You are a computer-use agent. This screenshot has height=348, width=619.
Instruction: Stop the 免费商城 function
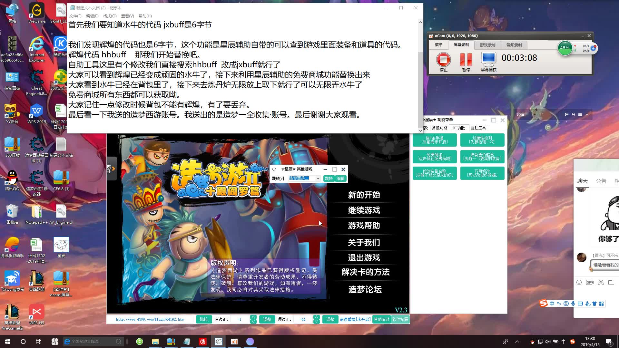[435, 157]
